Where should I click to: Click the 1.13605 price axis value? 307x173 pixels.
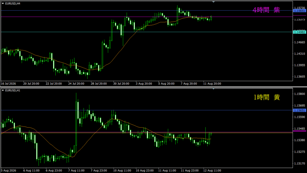300,77
